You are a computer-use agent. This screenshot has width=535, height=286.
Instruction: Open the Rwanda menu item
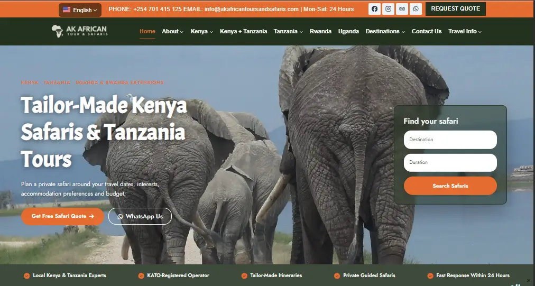point(320,31)
